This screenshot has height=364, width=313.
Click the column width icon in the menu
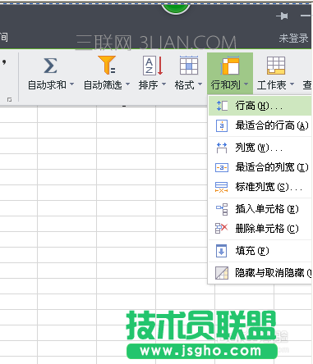[222, 148]
